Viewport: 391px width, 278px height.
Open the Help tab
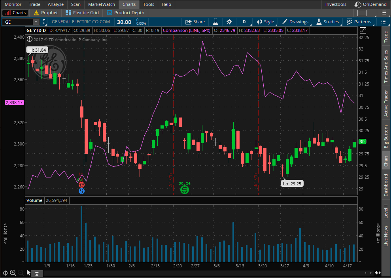point(166,4)
